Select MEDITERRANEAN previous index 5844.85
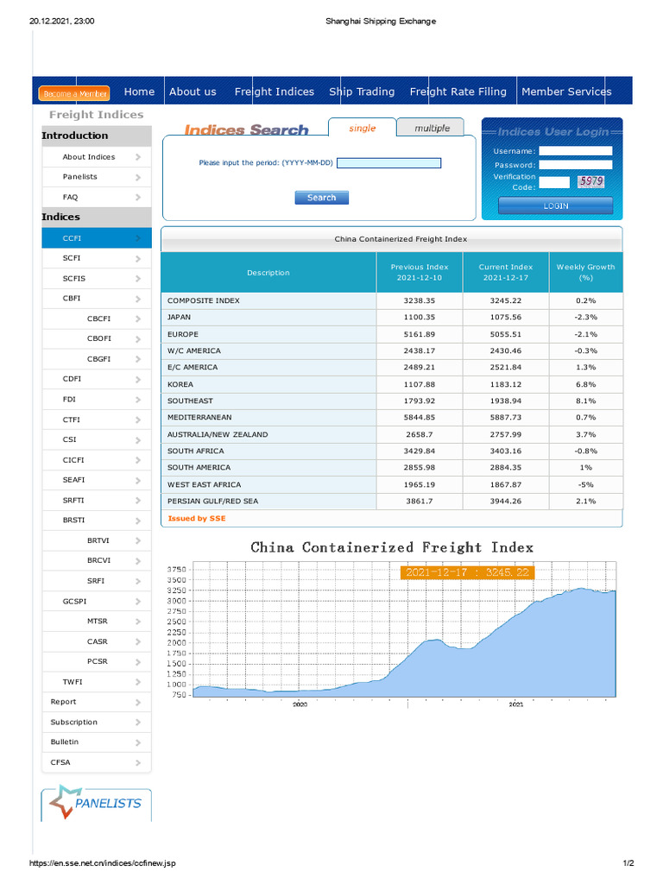 point(420,417)
